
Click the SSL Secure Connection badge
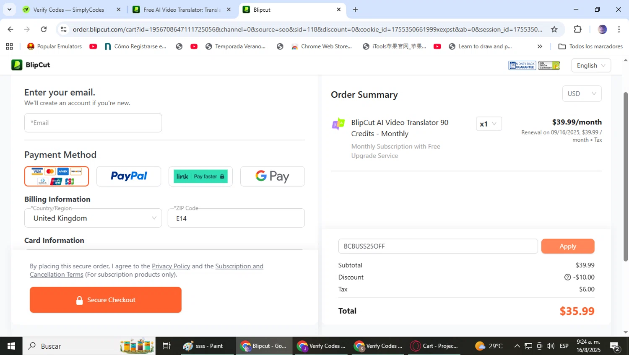pyautogui.click(x=549, y=65)
